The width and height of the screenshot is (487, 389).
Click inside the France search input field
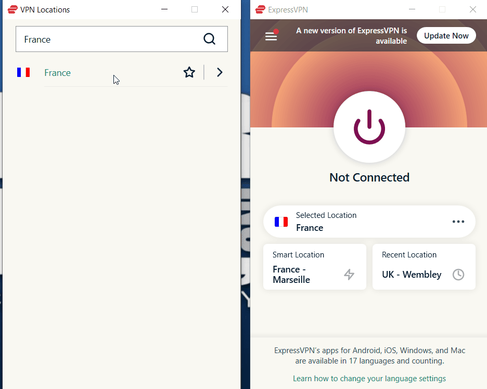[x=104, y=39]
